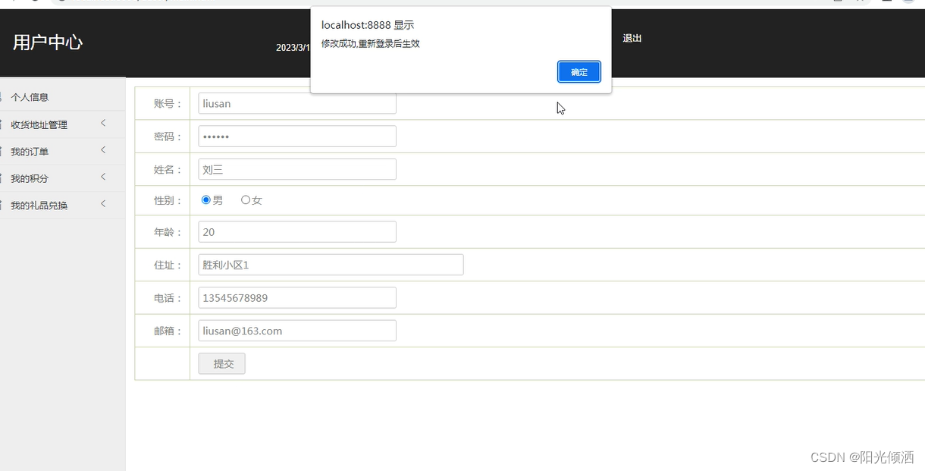Confirm the dialog with 确定
Image resolution: width=925 pixels, height=471 pixels.
579,72
